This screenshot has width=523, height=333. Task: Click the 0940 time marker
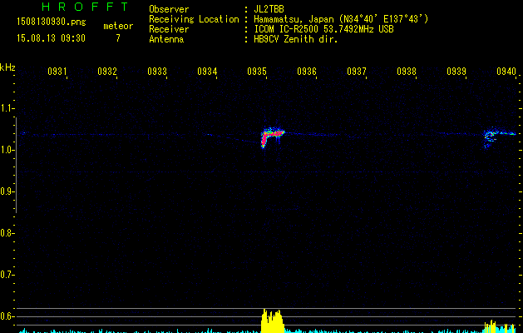tap(506, 72)
